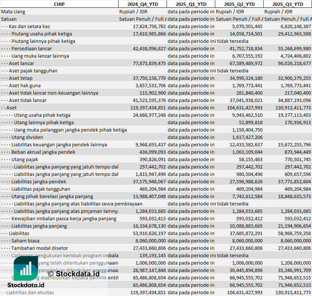312x296 pixels.
Task: Select the Persediaan lancar row label
Action: (x=31, y=48)
